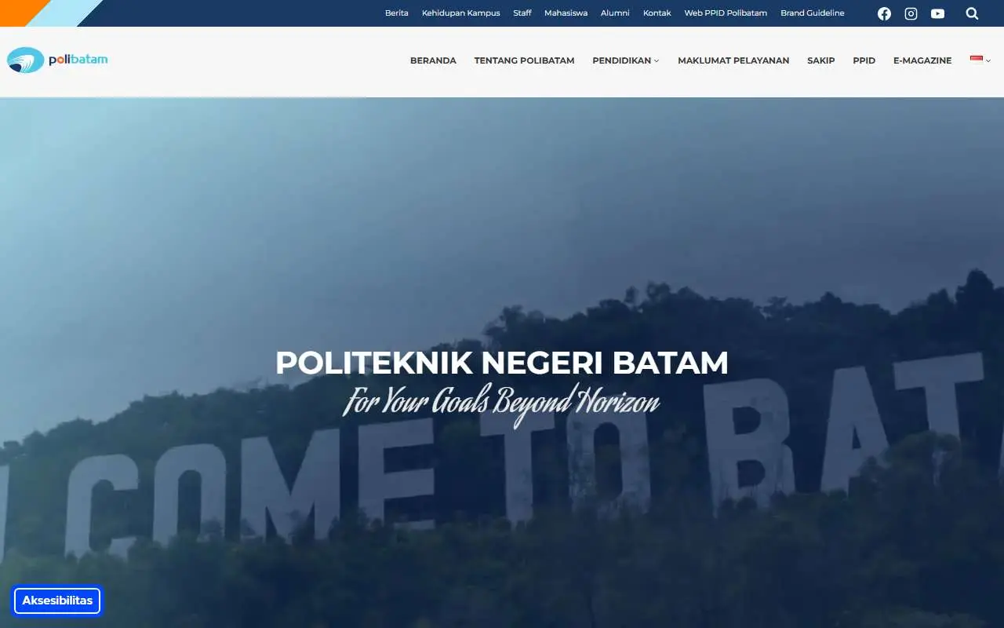Image resolution: width=1004 pixels, height=628 pixels.
Task: Open the Aksesibilitas accessibility button
Action: (57, 601)
